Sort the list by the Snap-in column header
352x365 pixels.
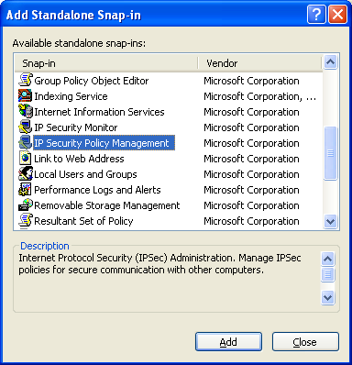coord(106,63)
